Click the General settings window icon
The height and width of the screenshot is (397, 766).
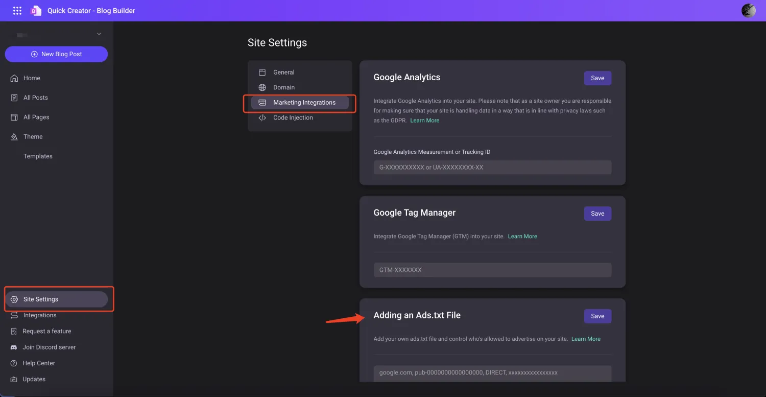point(262,73)
